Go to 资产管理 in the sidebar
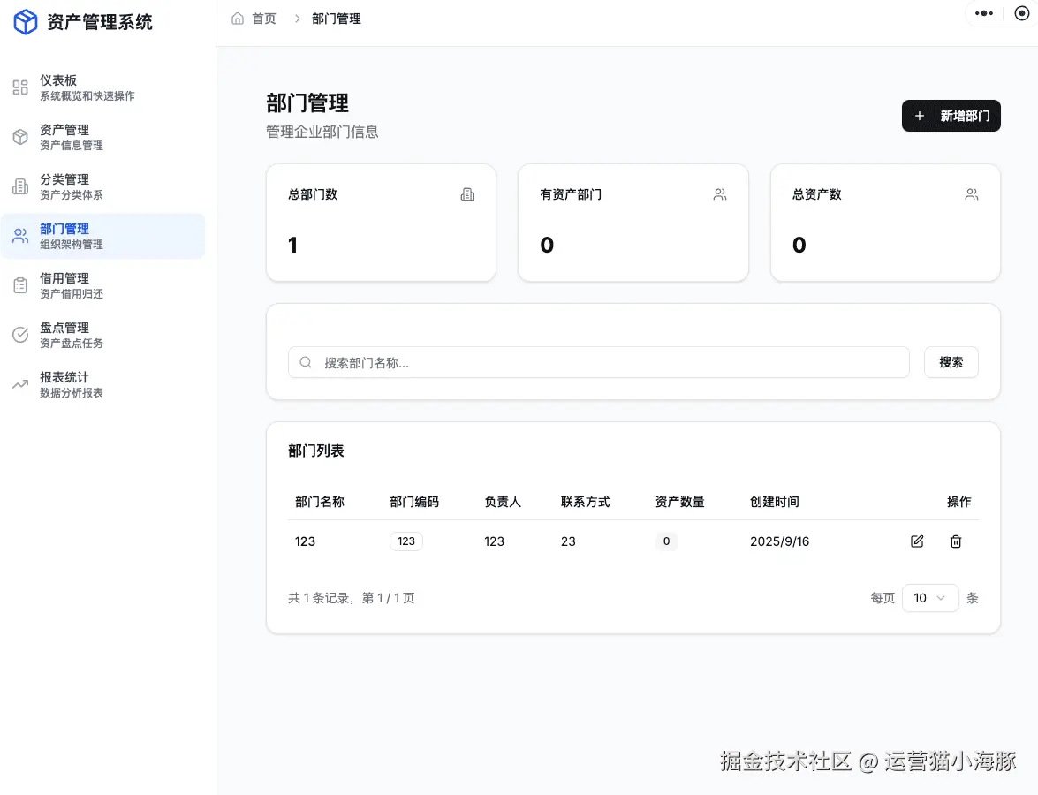The height and width of the screenshot is (795, 1038). 102,137
